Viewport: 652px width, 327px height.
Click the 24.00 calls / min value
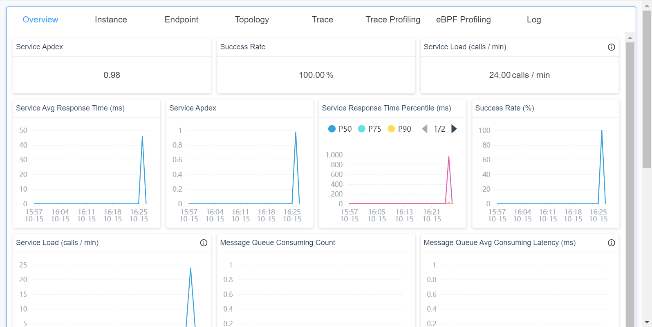pos(520,75)
